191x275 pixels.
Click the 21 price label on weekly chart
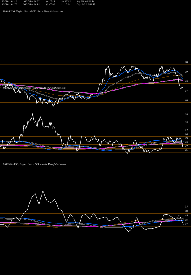point(186,130)
